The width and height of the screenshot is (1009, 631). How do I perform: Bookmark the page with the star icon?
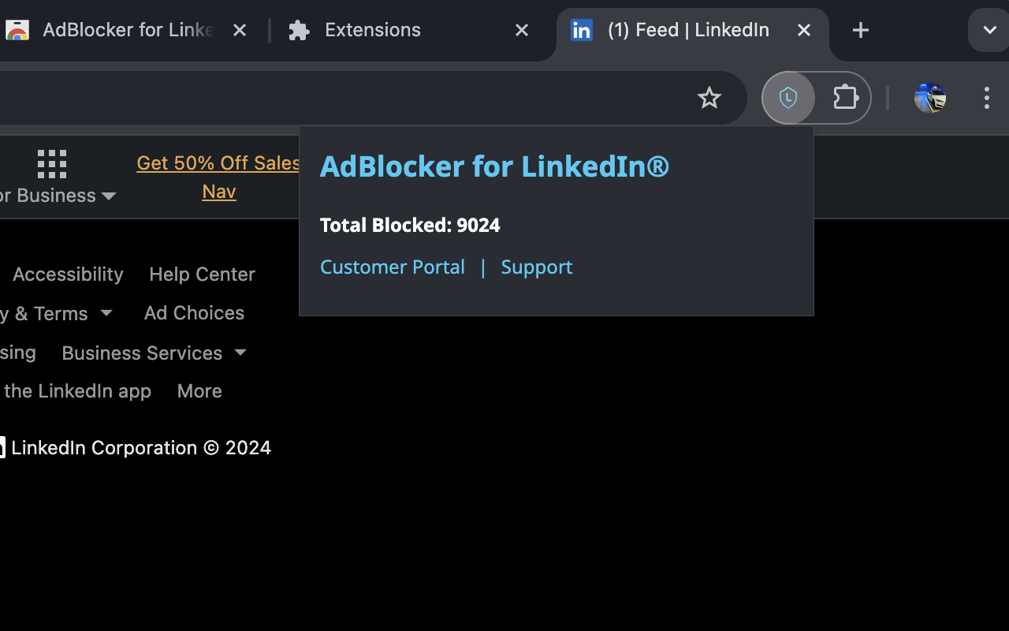pyautogui.click(x=709, y=98)
